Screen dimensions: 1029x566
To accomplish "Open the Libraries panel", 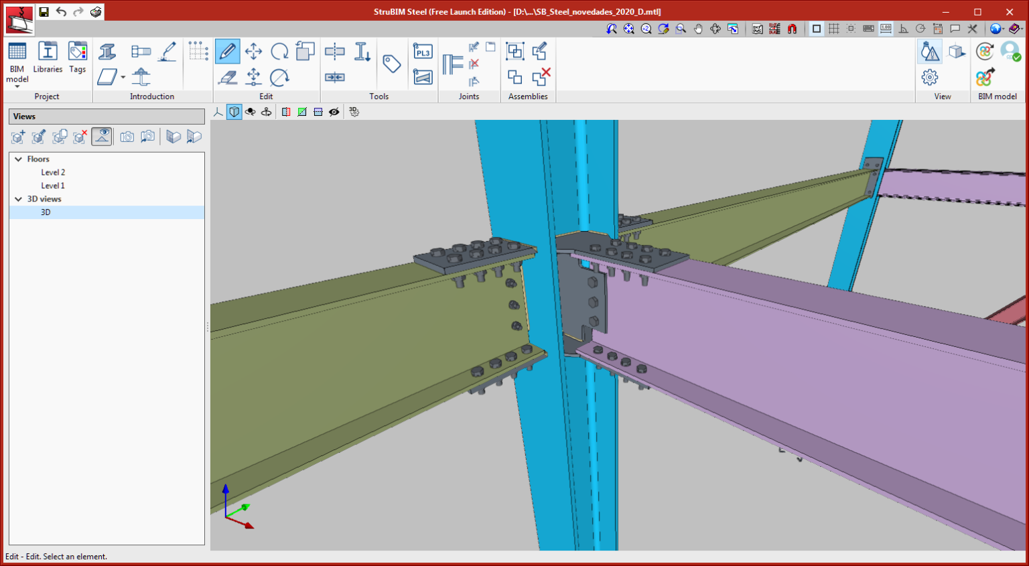I will [48, 57].
